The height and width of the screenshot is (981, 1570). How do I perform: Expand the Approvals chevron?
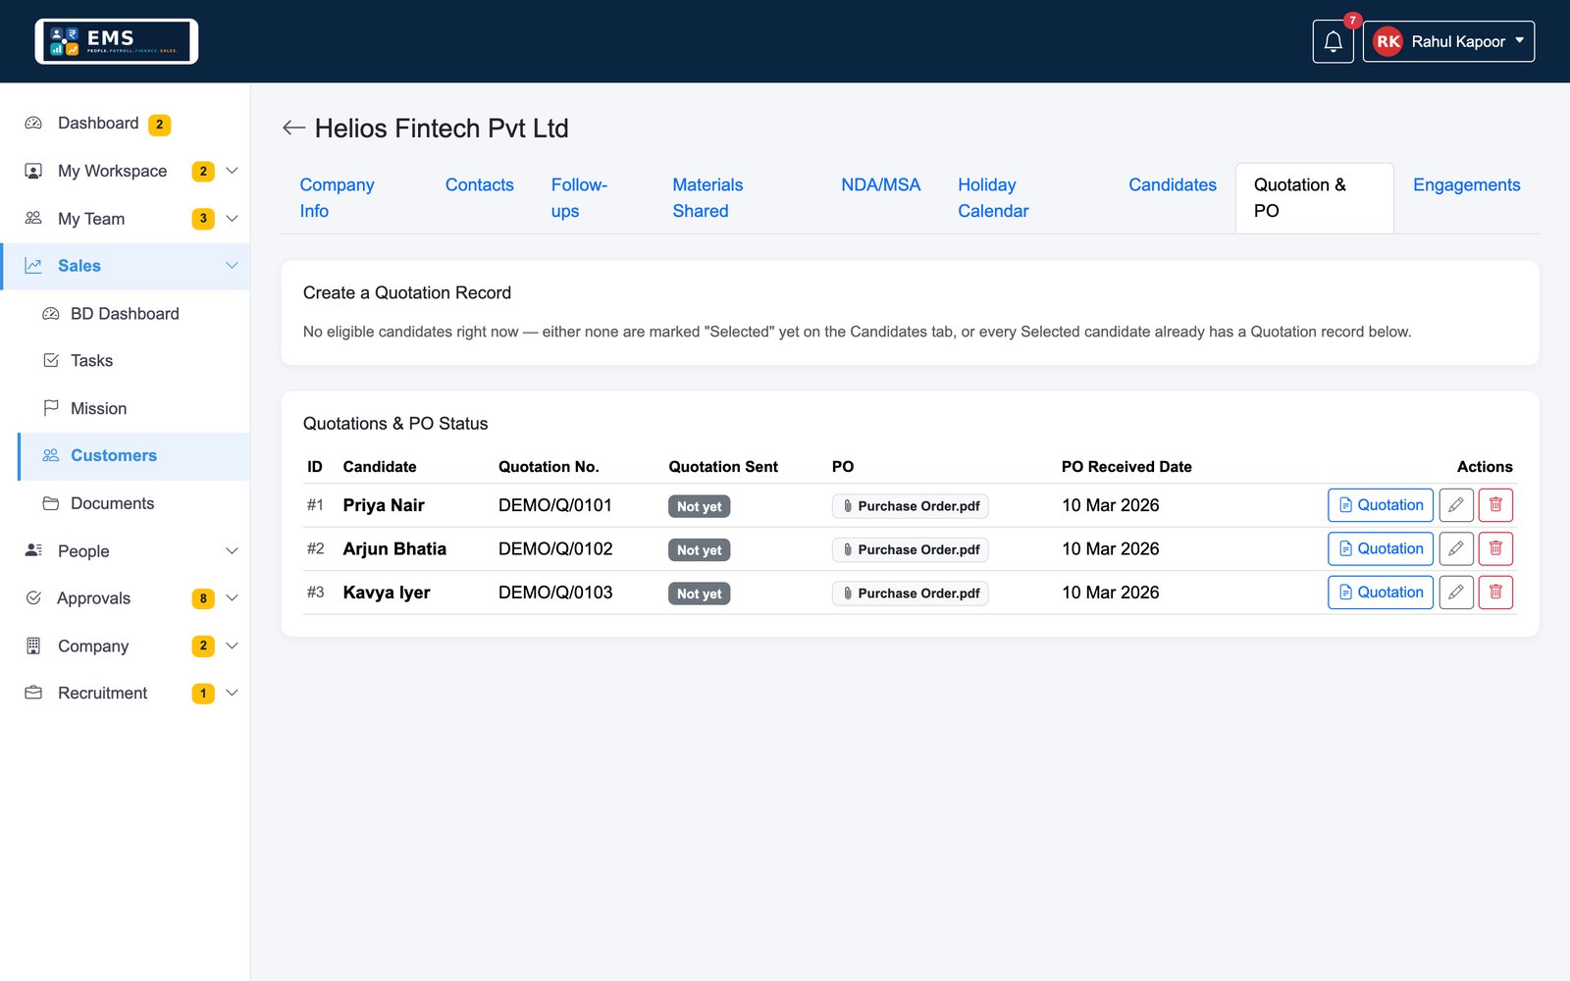pos(233,598)
